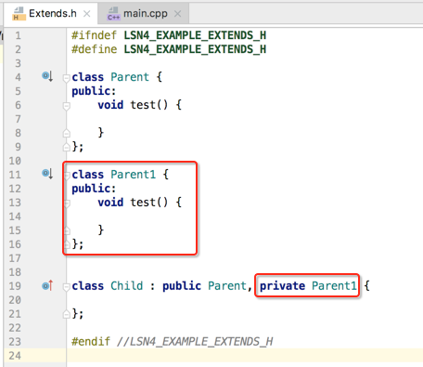Switch to the main.cpp tab
The width and height of the screenshot is (423, 367).
(x=143, y=14)
